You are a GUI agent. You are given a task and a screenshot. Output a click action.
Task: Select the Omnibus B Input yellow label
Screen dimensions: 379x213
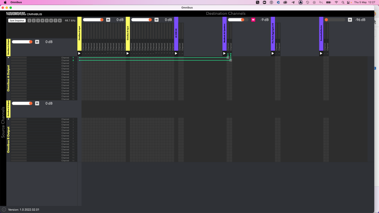coord(128,34)
